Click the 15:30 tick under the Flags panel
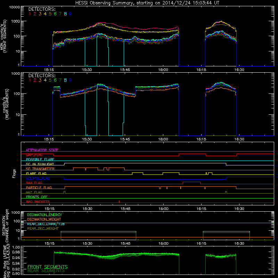The image size is (278, 278). pos(87,209)
